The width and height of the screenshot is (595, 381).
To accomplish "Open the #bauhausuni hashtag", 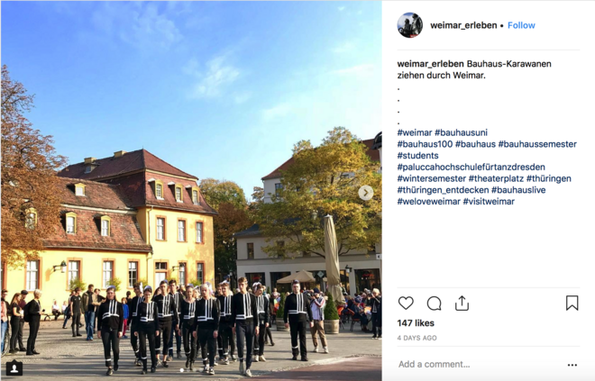I will 461,132.
